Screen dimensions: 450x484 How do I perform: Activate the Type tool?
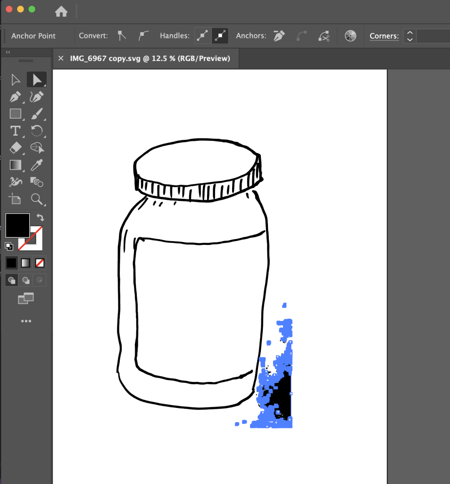pos(16,131)
